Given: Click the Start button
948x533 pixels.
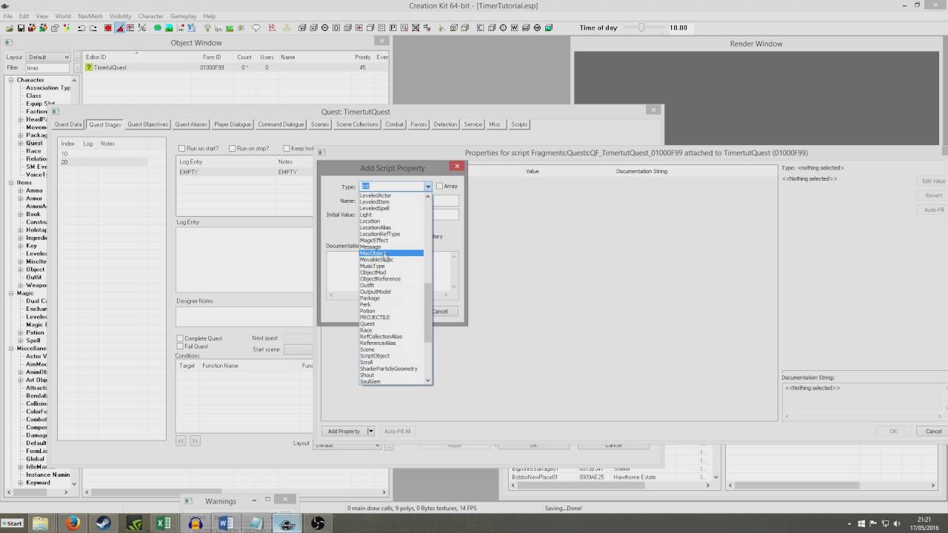Looking at the screenshot, I should coord(13,523).
